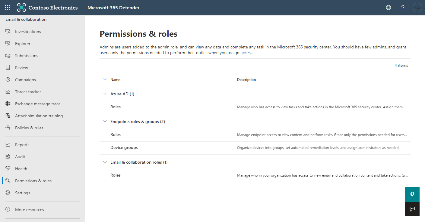Open the MA account avatar

tap(417, 8)
